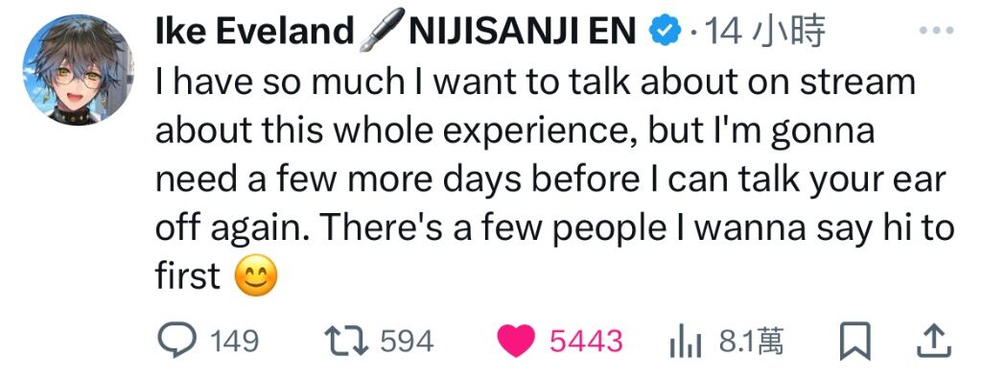
Task: Click the NIJISANJI EN name text
Action: (x=523, y=31)
